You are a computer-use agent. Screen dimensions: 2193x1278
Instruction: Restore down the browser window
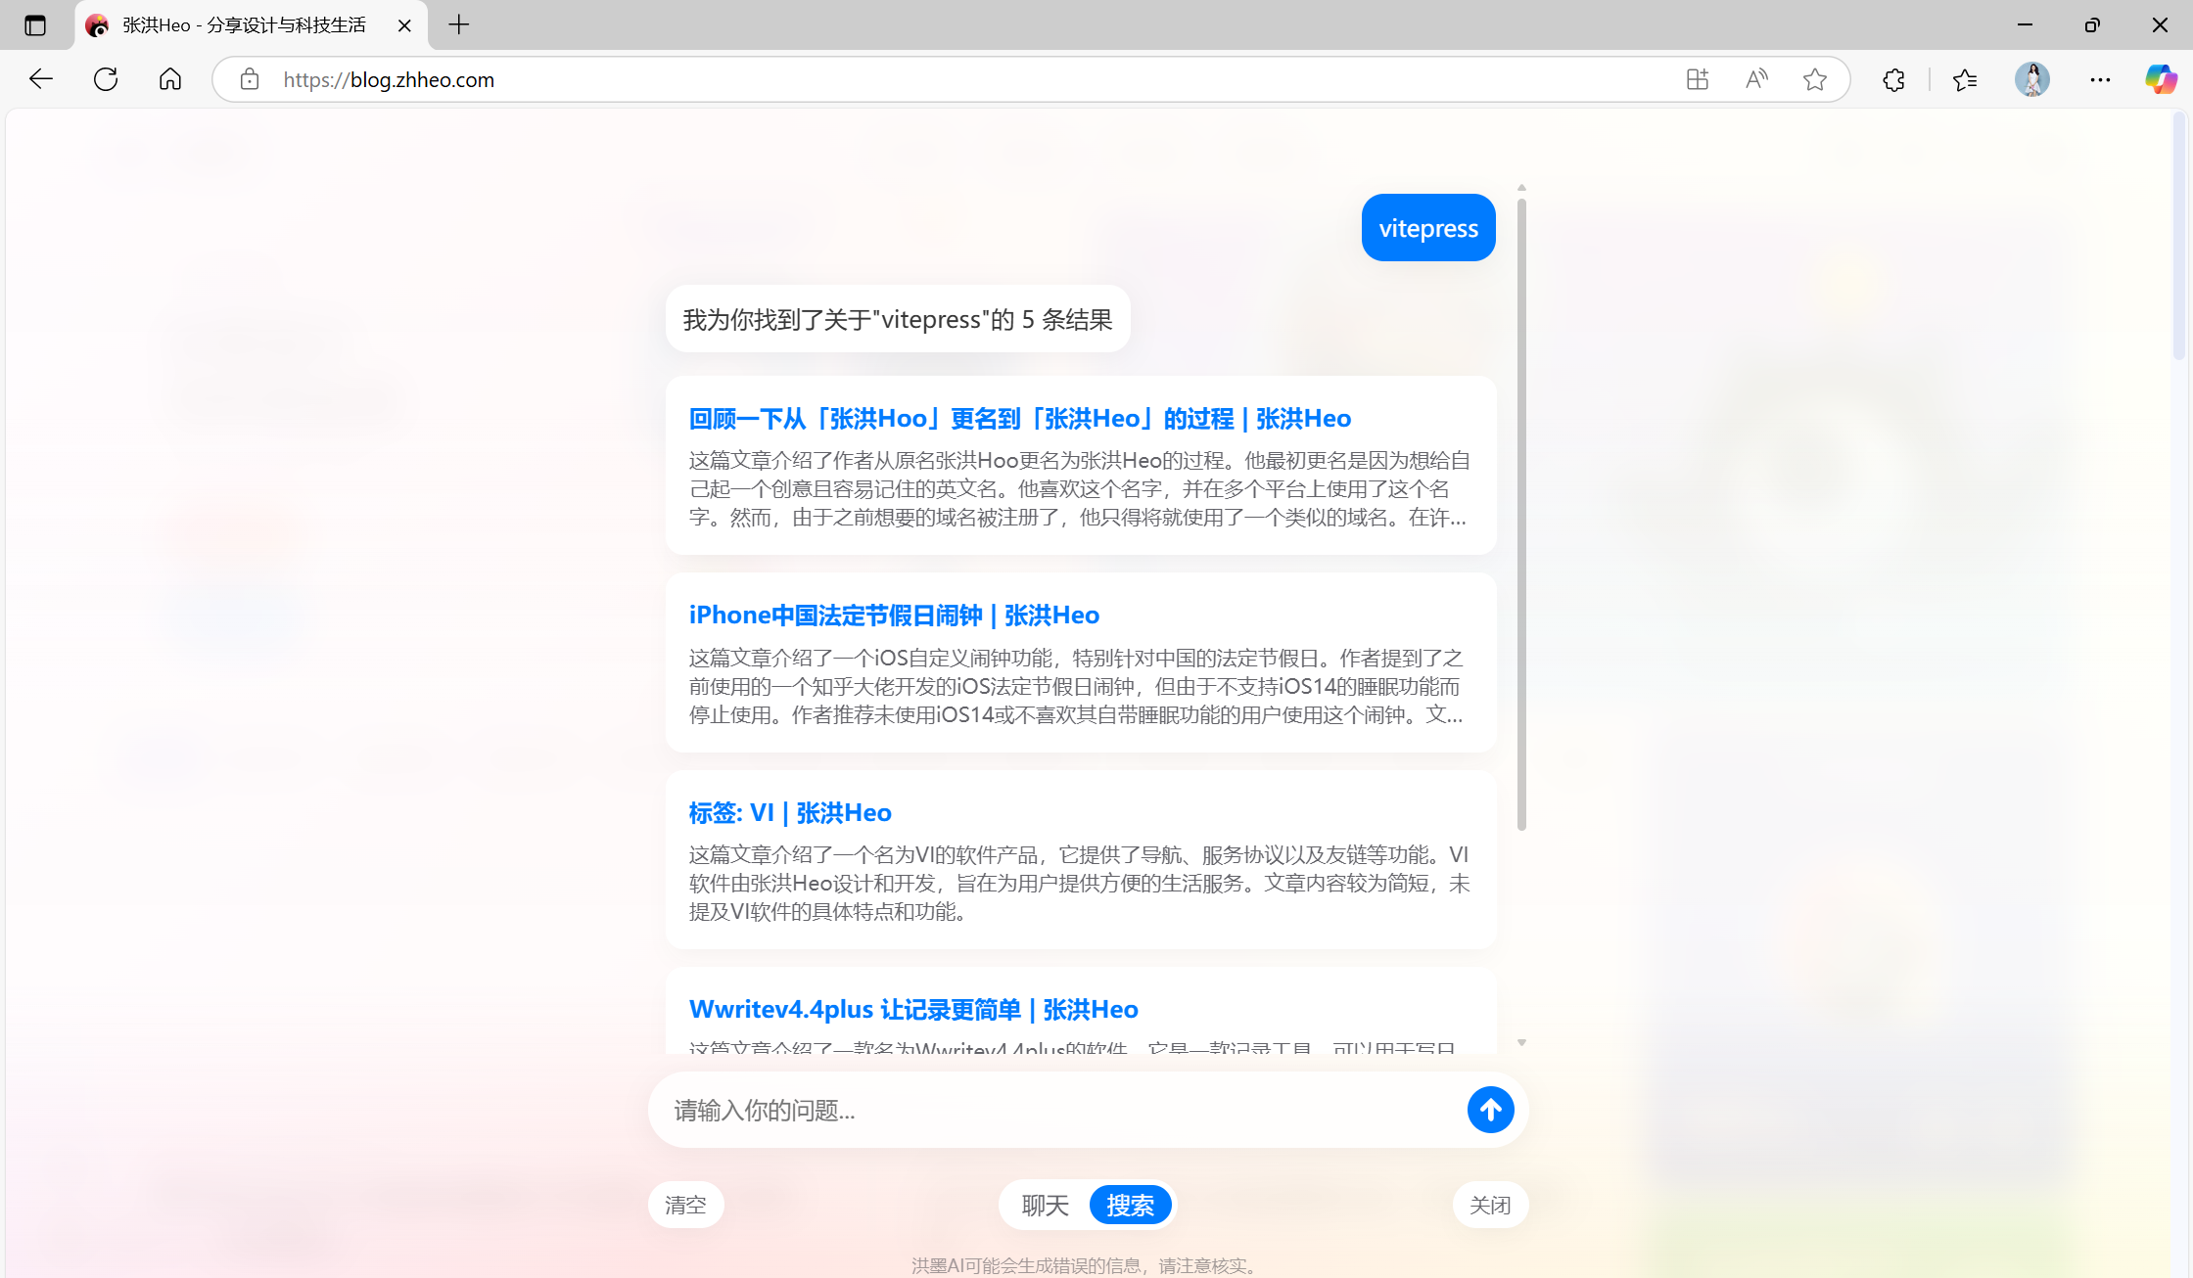2092,25
